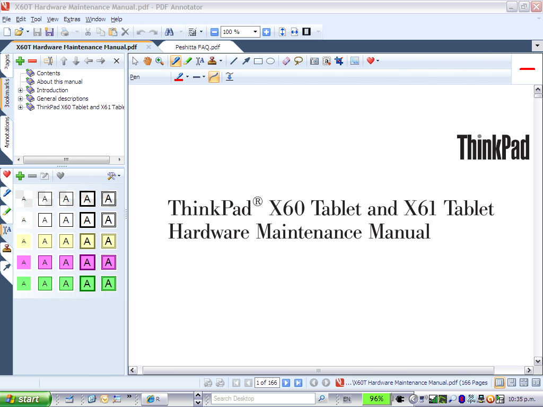Select the Hand pan tool
Screen dimensions: 543x407
pyautogui.click(x=147, y=61)
